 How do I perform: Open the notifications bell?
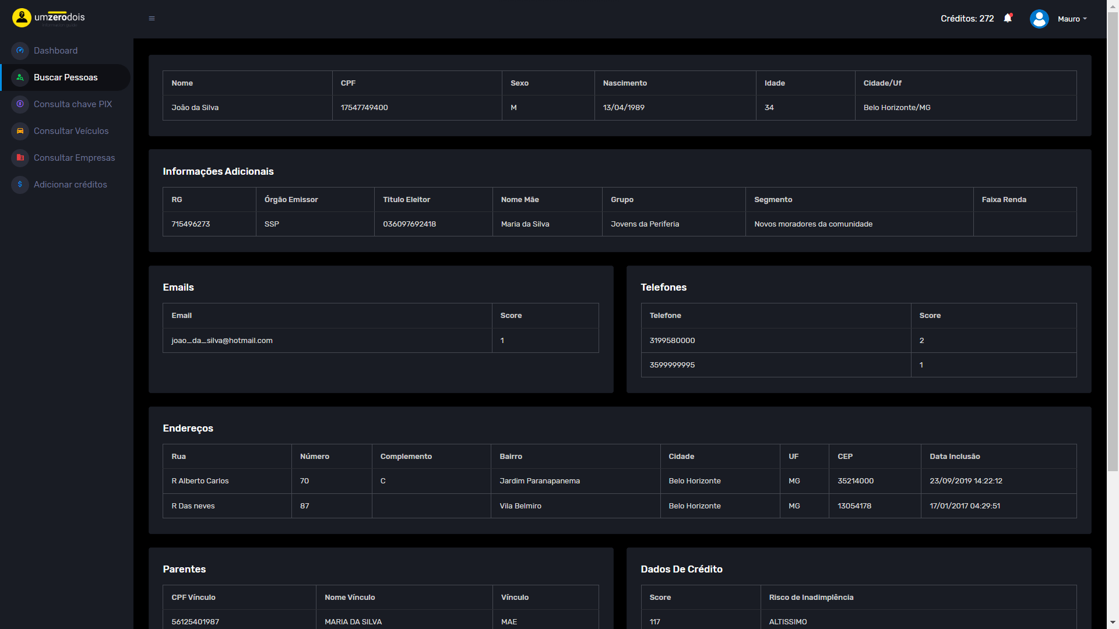pyautogui.click(x=1008, y=18)
